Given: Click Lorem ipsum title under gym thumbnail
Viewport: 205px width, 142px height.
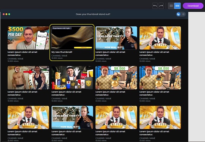Looking at the screenshot, I should (22, 93).
